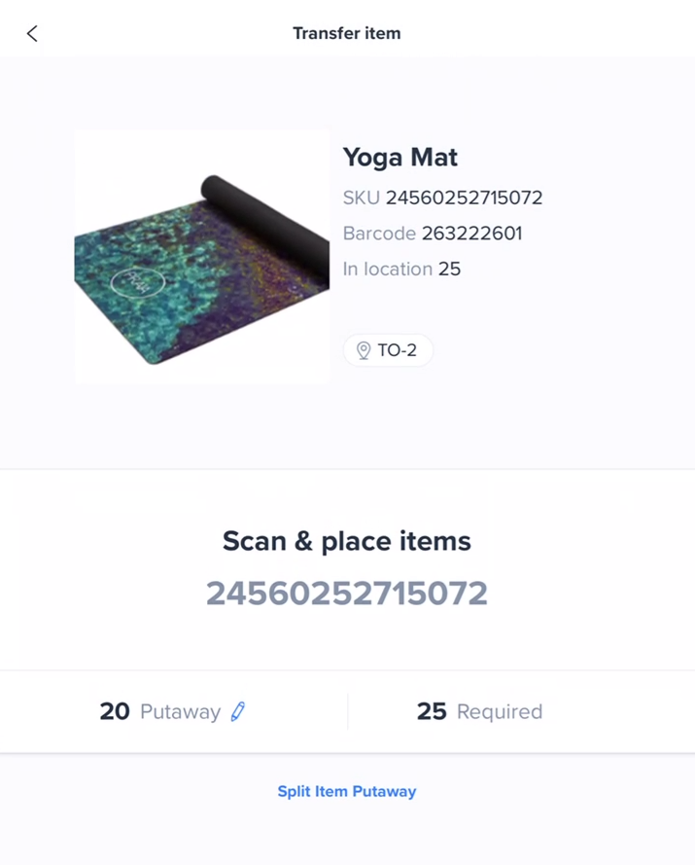Open Split Item Putaway link
695x865 pixels.
pyautogui.click(x=347, y=791)
